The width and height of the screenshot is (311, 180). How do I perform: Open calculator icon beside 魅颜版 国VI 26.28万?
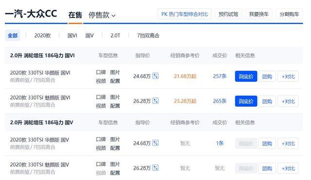[x=155, y=101]
